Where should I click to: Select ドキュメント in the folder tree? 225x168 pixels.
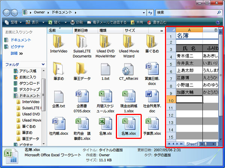pyautogui.click(x=27, y=96)
